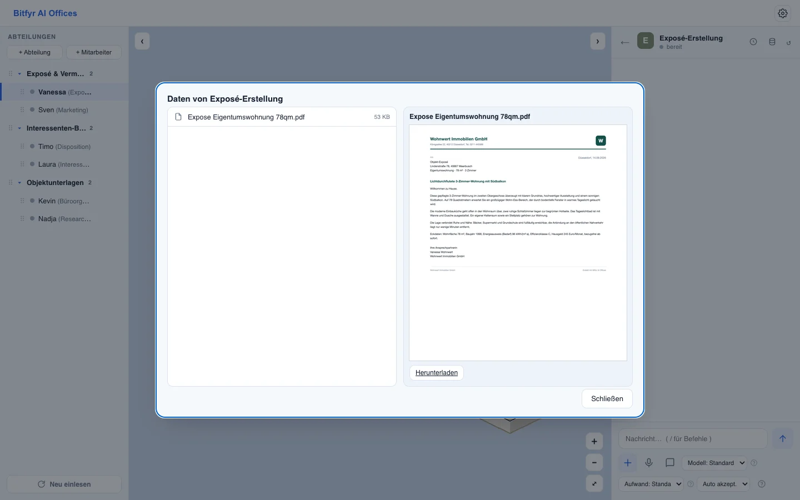800x500 pixels.
Task: Collapse the Interessenten-B... department
Action: pos(19,128)
